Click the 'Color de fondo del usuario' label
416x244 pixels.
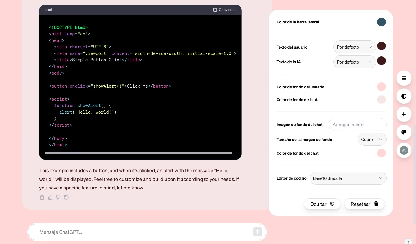click(x=300, y=87)
